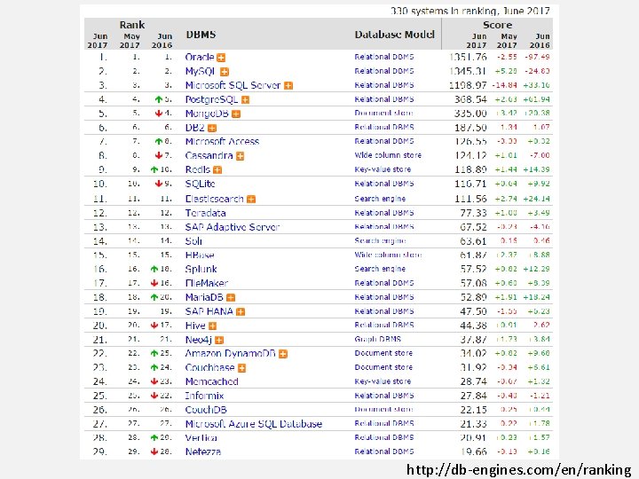Image resolution: width=639 pixels, height=479 pixels.
Task: Open the SQLite link
Action: [x=200, y=184]
